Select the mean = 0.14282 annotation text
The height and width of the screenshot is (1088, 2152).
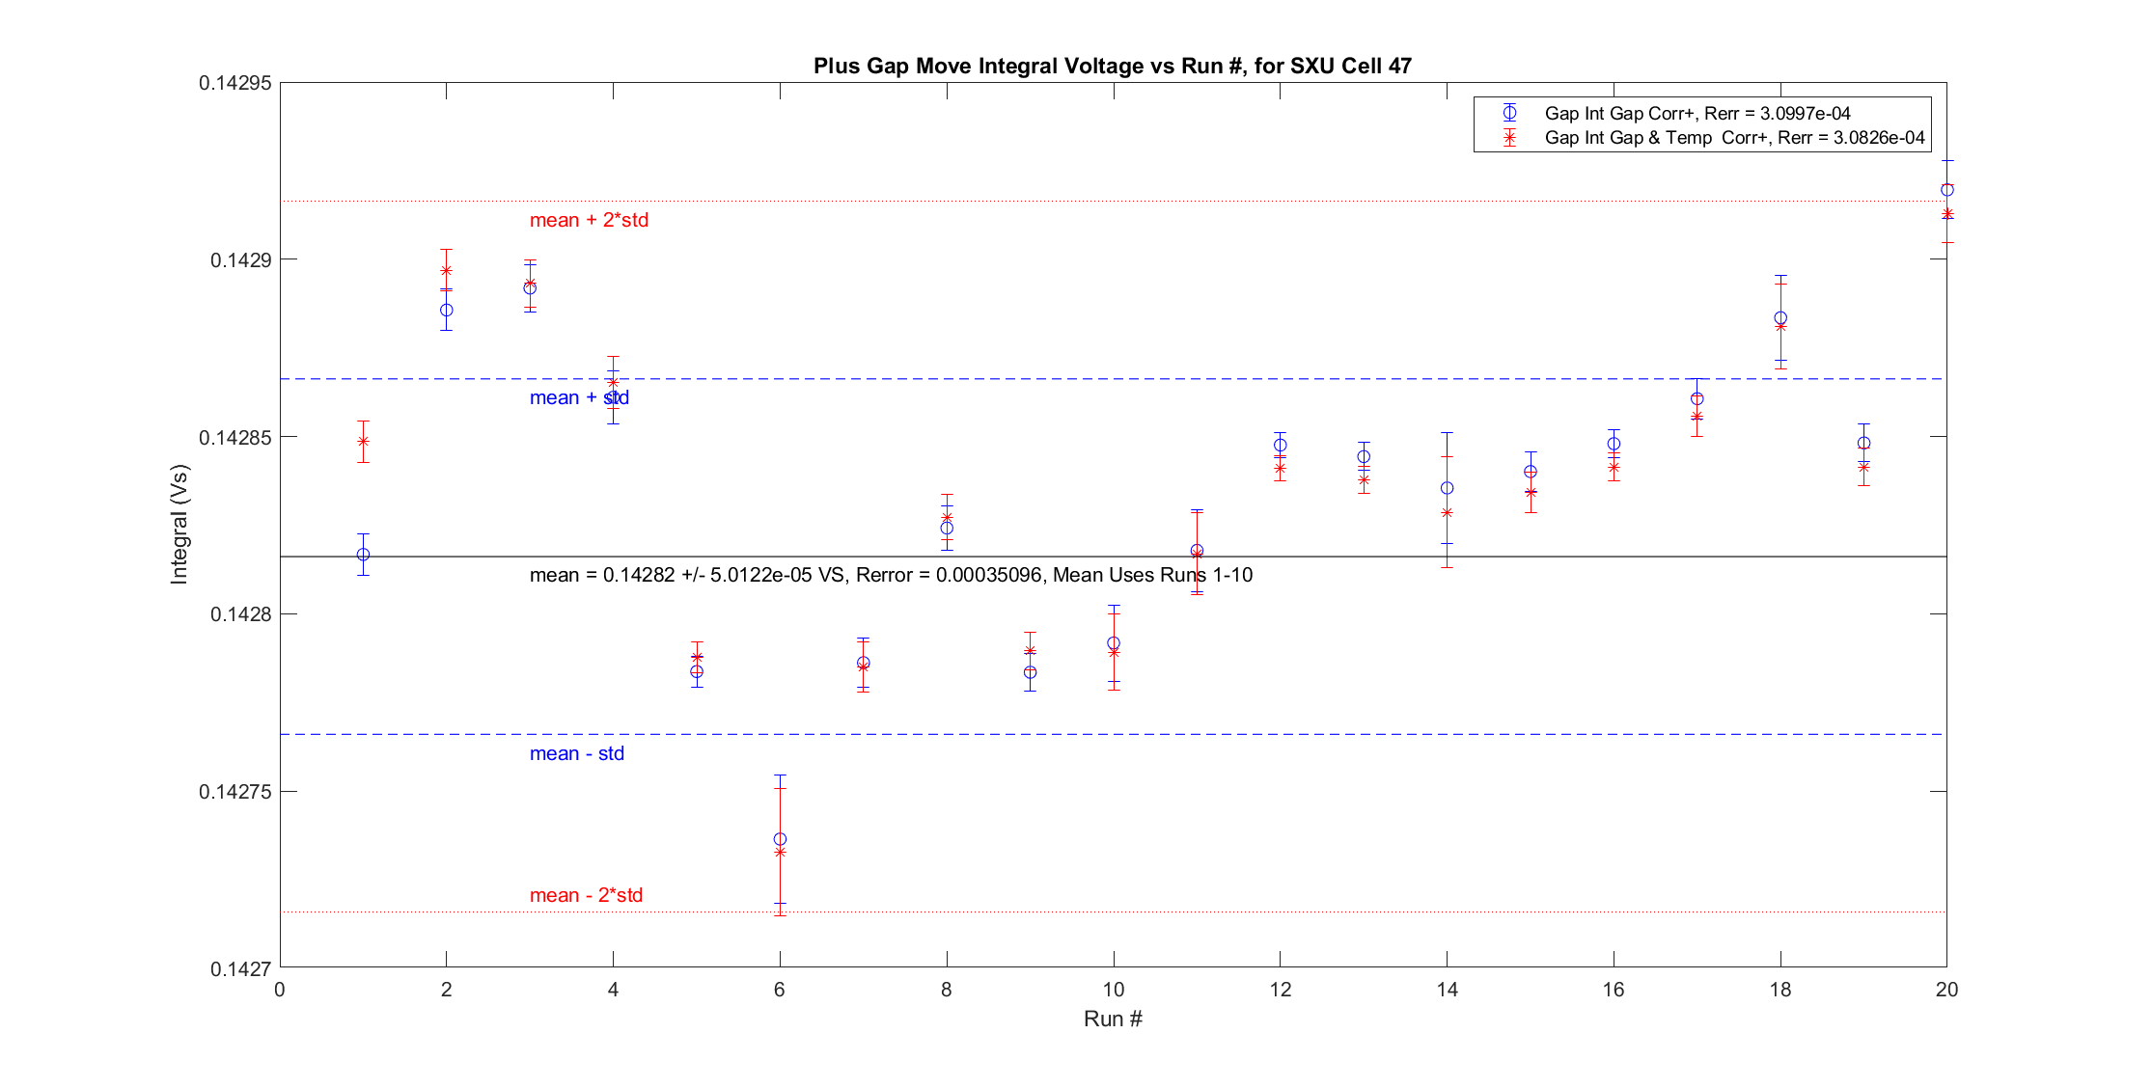click(890, 575)
